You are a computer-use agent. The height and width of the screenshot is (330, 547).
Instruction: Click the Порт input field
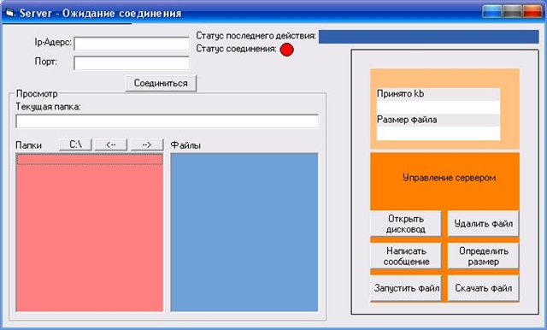point(132,63)
